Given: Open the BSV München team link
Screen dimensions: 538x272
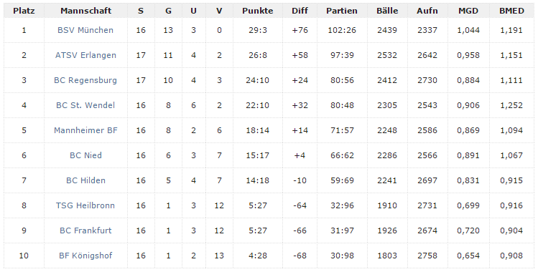Looking at the screenshot, I should 85,30.
